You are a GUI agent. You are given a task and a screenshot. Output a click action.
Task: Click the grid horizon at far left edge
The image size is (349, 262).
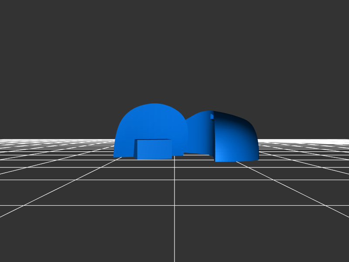pos(4,140)
